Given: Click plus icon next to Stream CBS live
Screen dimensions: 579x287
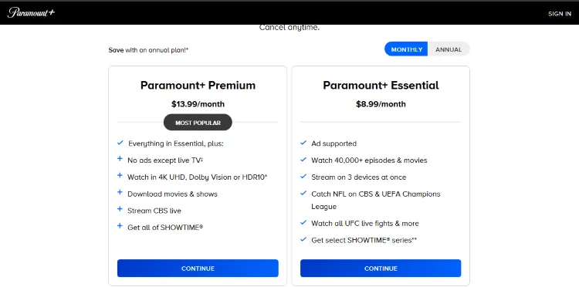Looking at the screenshot, I should (120, 209).
